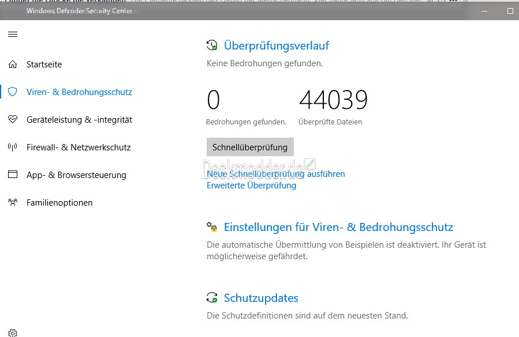
Task: Click the shield icon for virus protection
Action: pyautogui.click(x=13, y=92)
